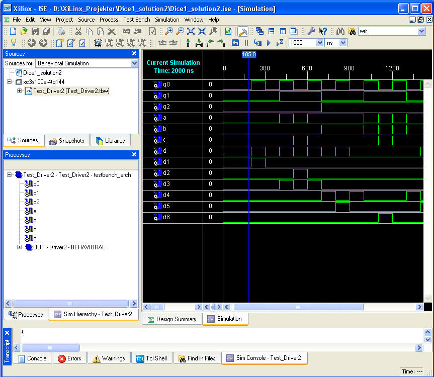
Task: Expand the UUT - Driver2 - BEHAVIORAL node
Action: coord(19,247)
